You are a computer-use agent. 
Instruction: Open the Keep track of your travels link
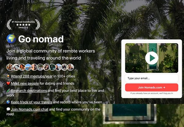[32, 102]
